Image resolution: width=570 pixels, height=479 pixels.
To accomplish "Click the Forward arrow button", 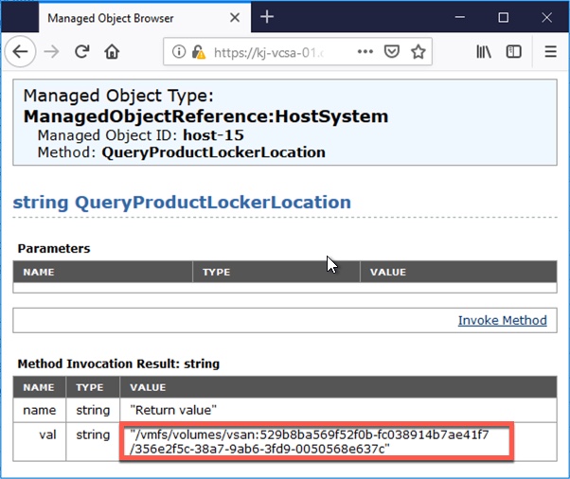I will (x=52, y=52).
